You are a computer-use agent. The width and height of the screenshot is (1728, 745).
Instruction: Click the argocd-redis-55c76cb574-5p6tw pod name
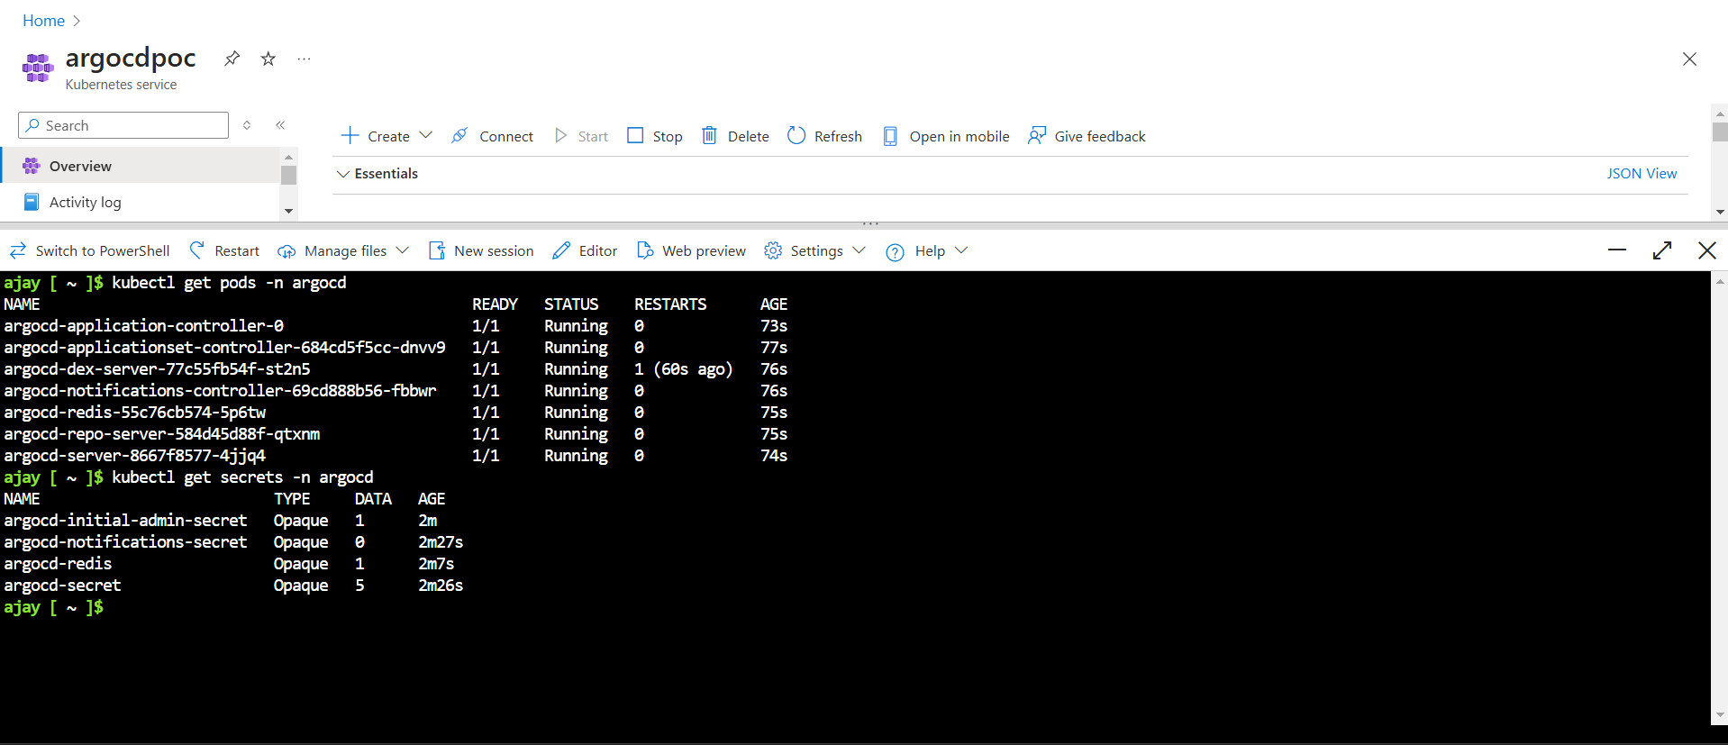point(134,413)
